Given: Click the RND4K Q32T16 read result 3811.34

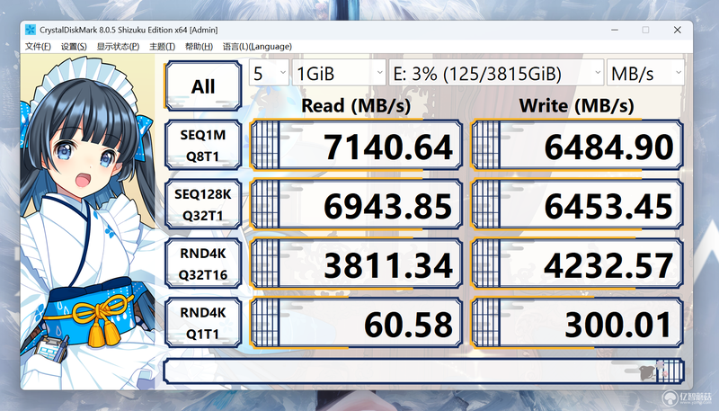Looking at the screenshot, I should pos(356,264).
